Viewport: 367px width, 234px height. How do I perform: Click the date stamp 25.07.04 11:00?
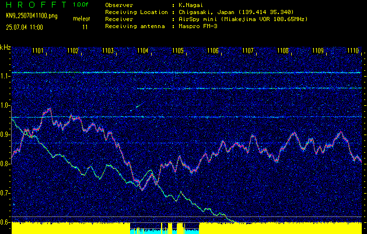pyautogui.click(x=25, y=27)
